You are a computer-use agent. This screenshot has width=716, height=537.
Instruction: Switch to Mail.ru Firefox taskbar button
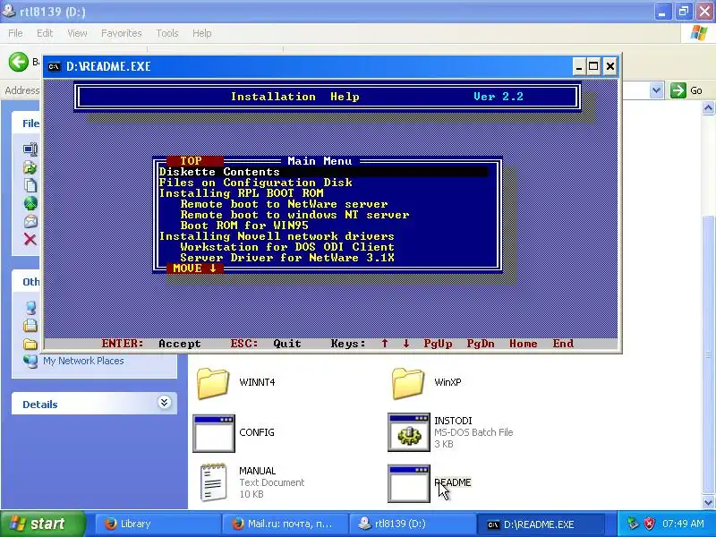[285, 524]
